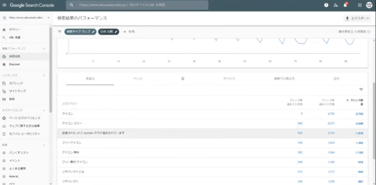The image size is (376, 185).
Task: Click the table filter rows icon
Action: [x=361, y=90]
